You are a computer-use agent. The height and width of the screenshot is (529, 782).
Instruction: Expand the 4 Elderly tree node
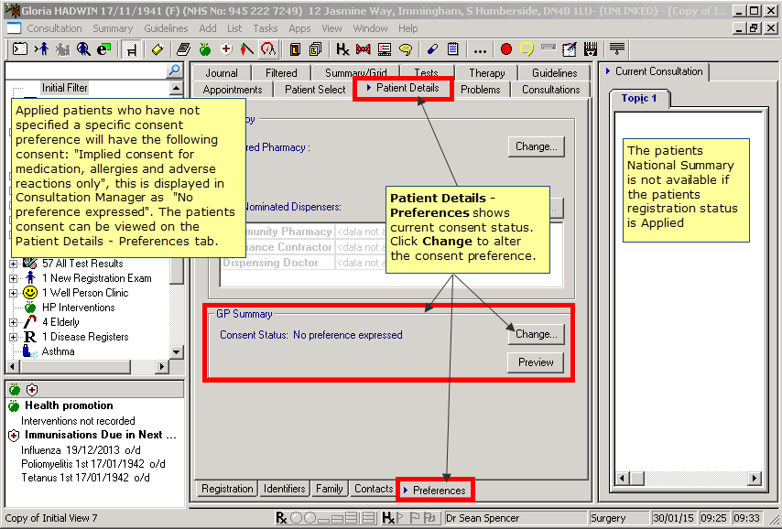[x=14, y=322]
